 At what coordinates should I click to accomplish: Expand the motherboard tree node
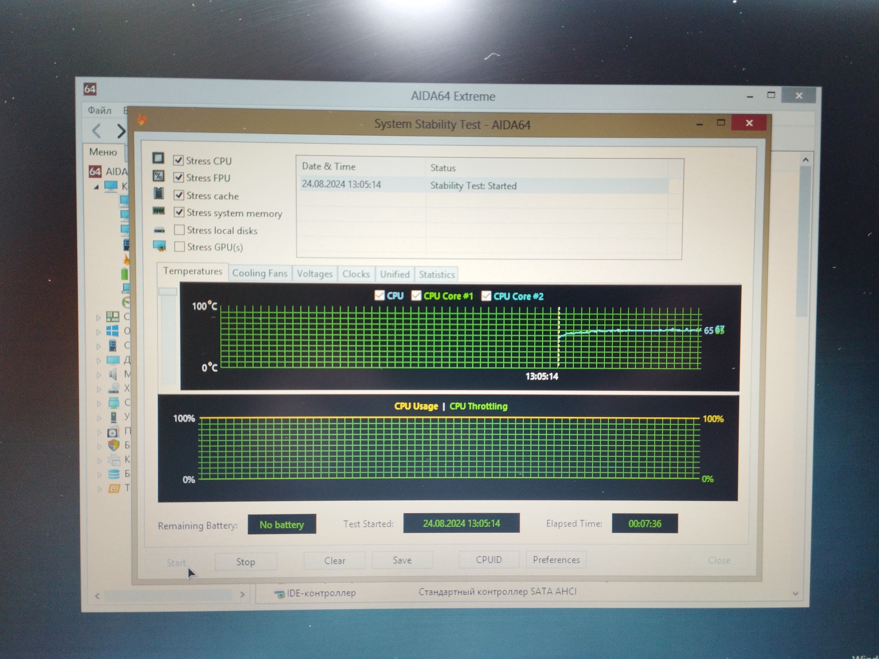point(98,317)
